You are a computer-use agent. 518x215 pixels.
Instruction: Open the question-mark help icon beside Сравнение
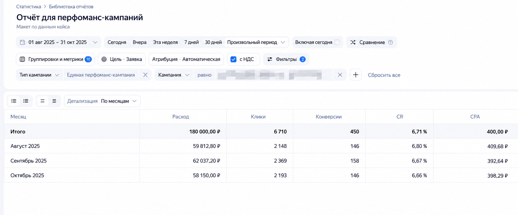coord(390,42)
